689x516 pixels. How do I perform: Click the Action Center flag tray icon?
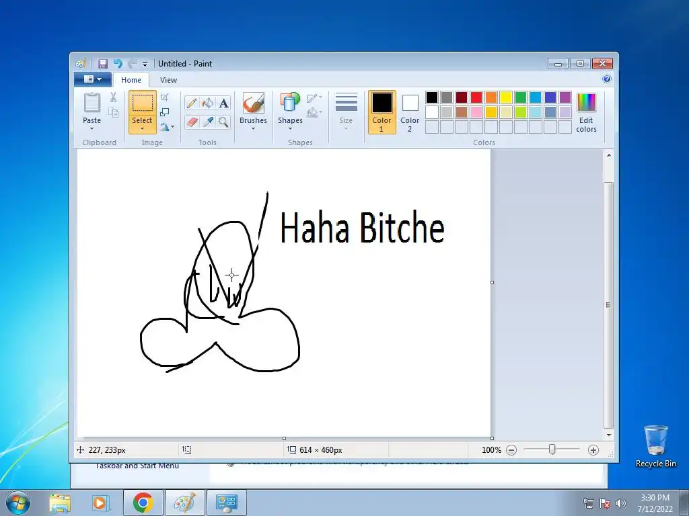605,503
